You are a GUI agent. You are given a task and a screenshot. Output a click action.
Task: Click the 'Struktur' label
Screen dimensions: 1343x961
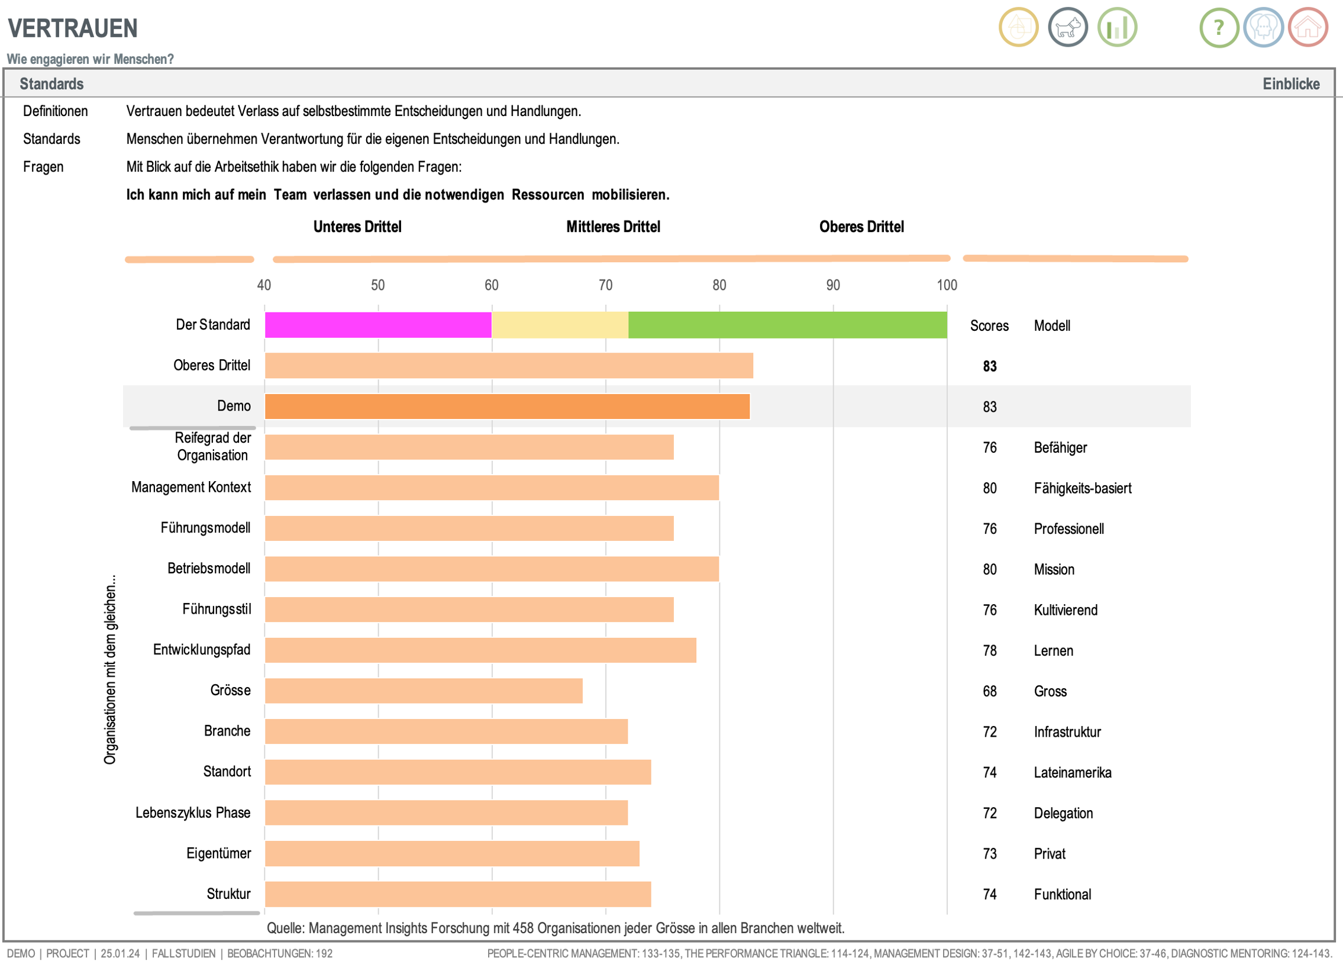pyautogui.click(x=228, y=894)
